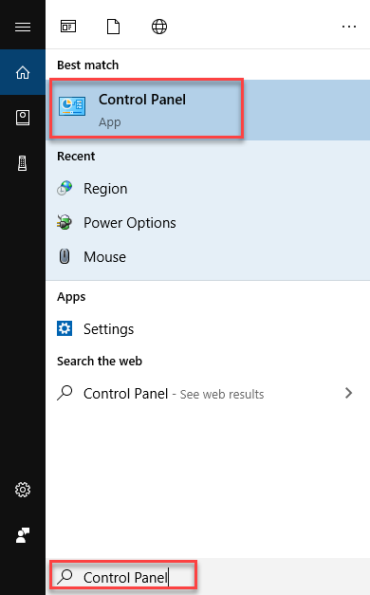
Task: Launch the Settings app result
Action: click(x=208, y=329)
